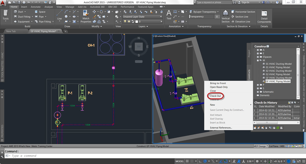Toggle object snap in status bar

pyautogui.click(x=226, y=161)
